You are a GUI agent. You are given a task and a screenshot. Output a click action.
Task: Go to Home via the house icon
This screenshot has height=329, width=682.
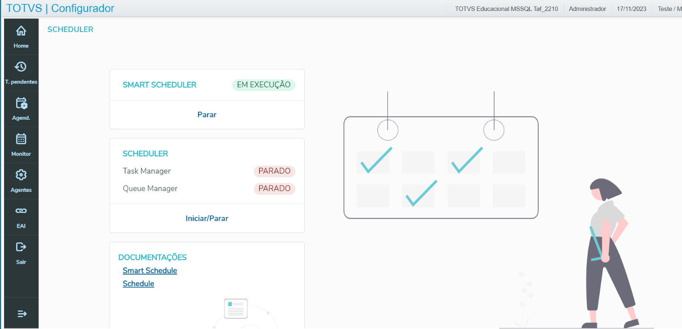point(21,31)
